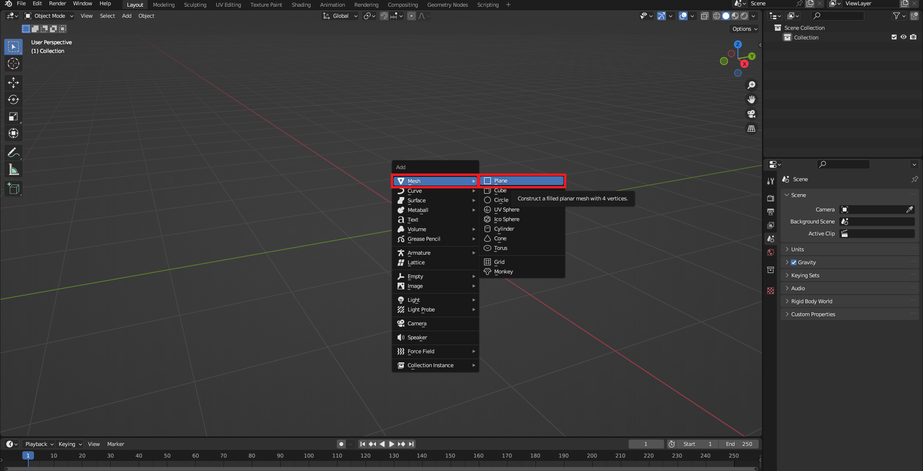923x471 pixels.
Task: Open the Render properties tab icon
Action: pyautogui.click(x=771, y=198)
